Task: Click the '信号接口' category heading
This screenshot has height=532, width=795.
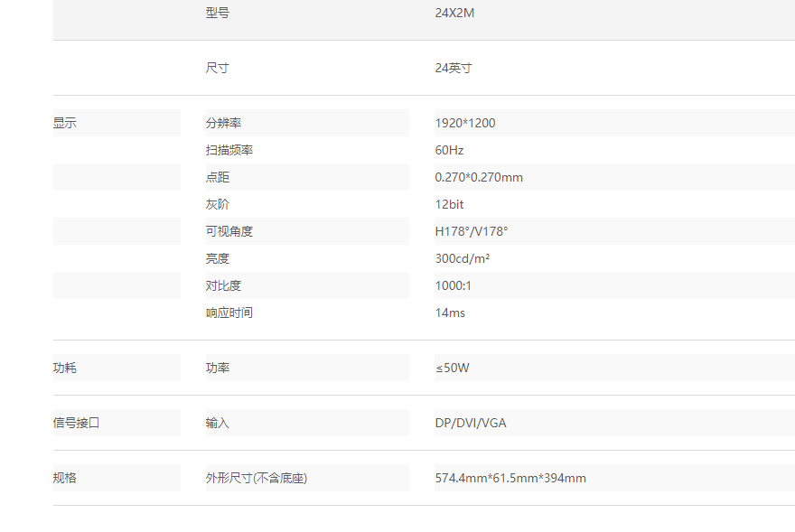Action: coord(76,423)
